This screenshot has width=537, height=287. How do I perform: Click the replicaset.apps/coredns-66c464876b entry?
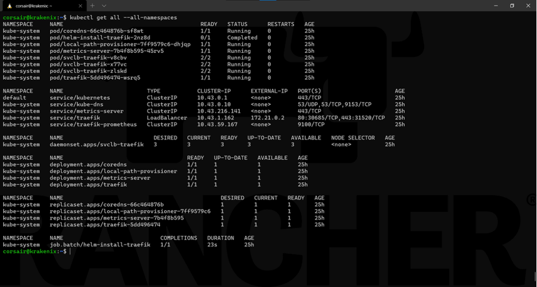point(107,204)
